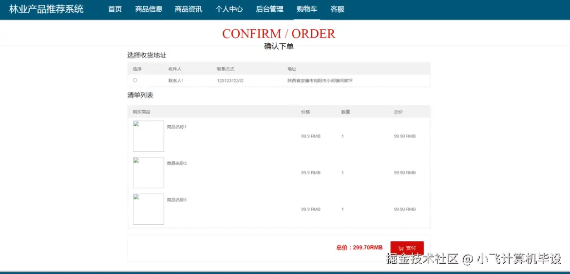Click broken image thumbnail of 商品名称3
570x274 pixels.
coord(148,173)
